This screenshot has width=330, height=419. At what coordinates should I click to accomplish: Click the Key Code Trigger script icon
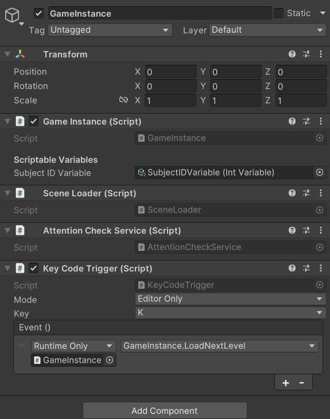pos(20,268)
